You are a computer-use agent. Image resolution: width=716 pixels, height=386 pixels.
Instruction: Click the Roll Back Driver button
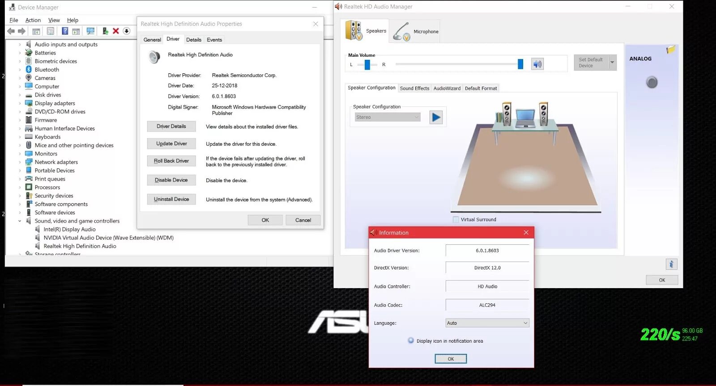click(x=171, y=161)
